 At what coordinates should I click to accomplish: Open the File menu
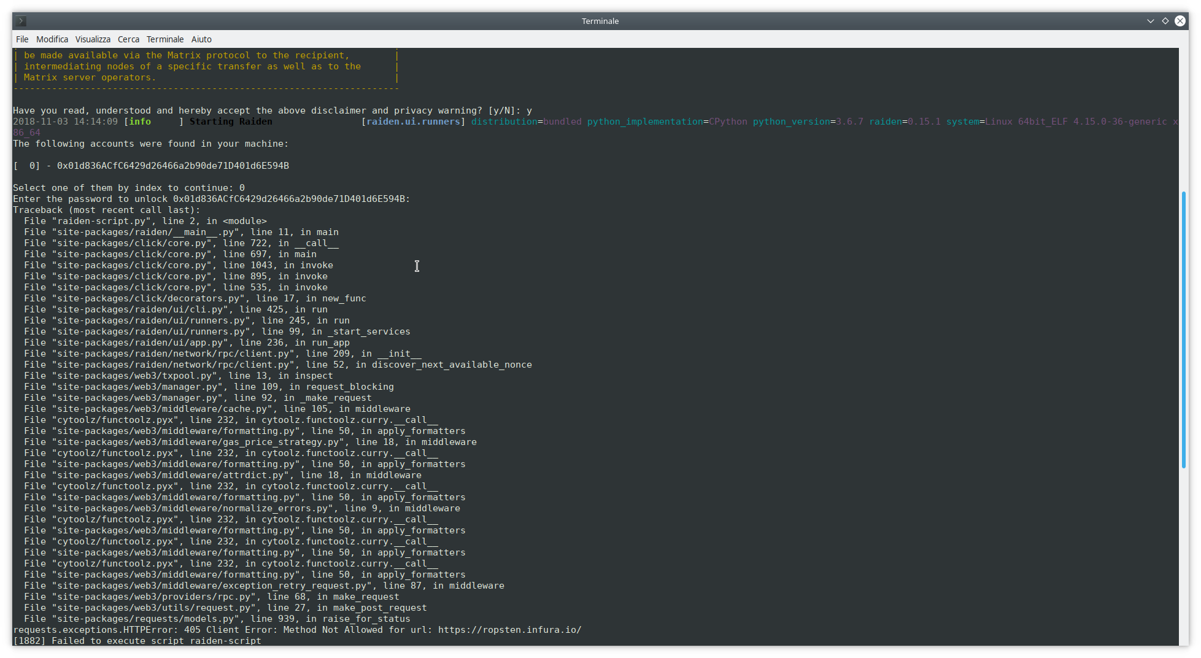(x=22, y=39)
